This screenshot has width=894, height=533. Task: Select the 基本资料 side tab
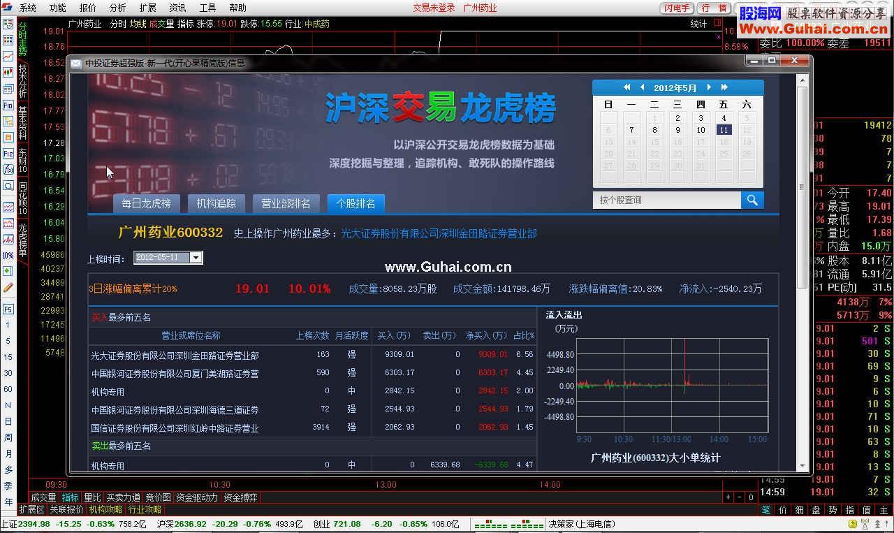point(22,123)
